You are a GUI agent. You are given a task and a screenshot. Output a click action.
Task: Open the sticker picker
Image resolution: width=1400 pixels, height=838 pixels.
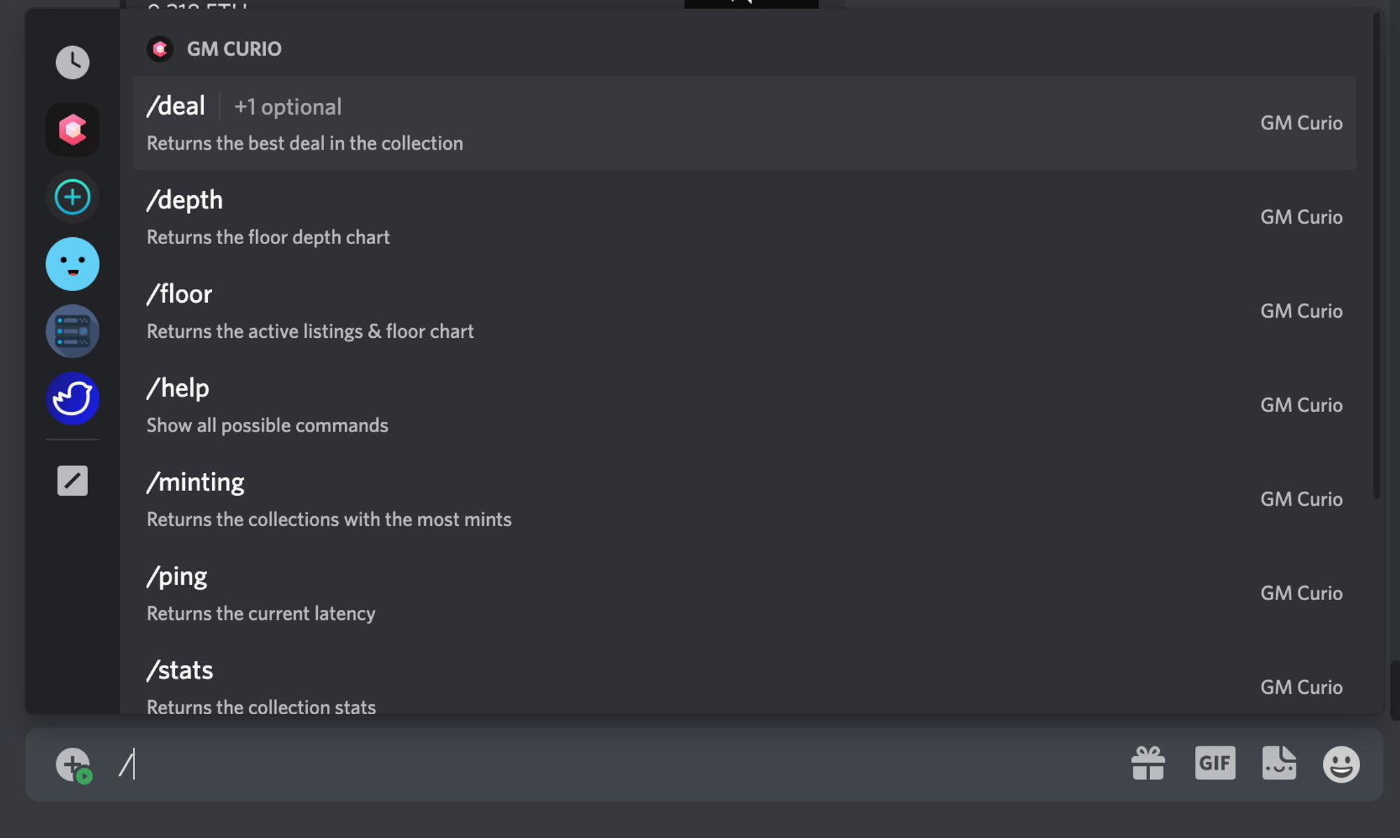pyautogui.click(x=1279, y=763)
